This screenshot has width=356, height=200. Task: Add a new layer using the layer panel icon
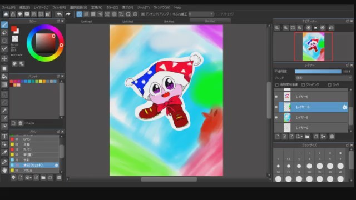[x=278, y=137]
